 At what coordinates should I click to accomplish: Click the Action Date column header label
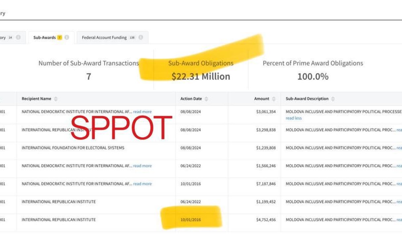click(191, 99)
